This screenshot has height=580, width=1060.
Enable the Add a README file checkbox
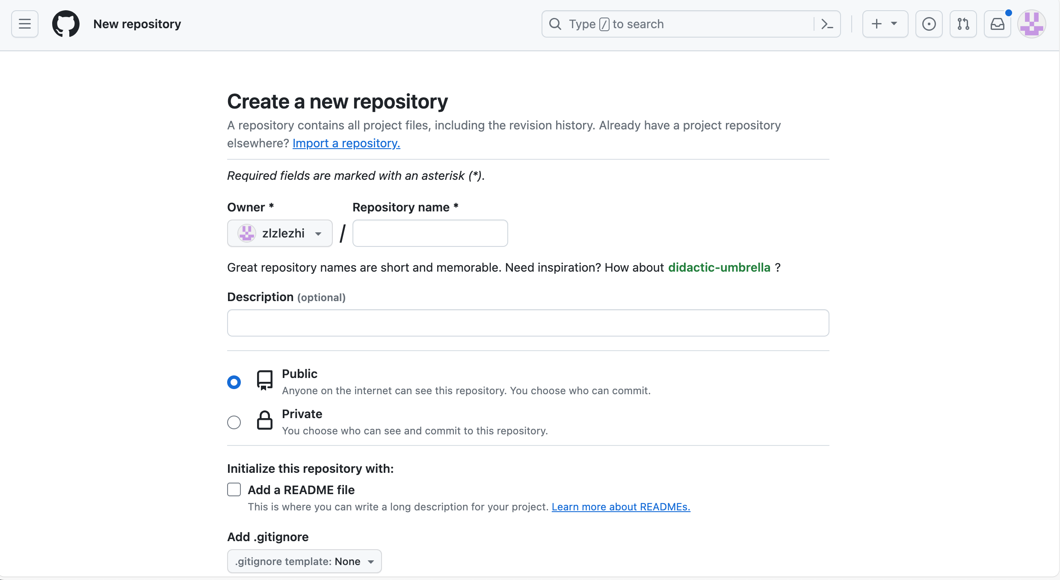234,489
